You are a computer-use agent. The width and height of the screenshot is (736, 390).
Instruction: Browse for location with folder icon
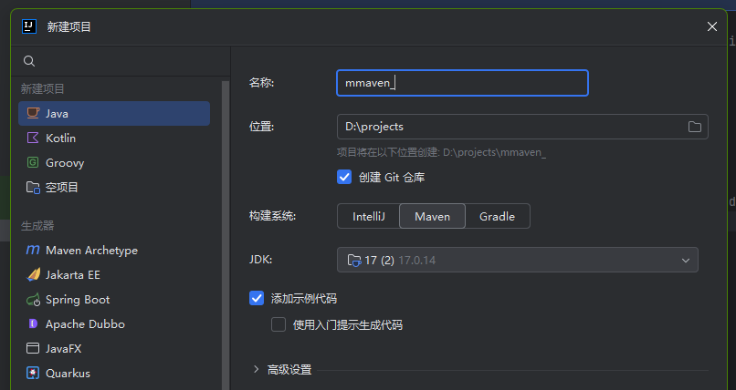click(694, 127)
